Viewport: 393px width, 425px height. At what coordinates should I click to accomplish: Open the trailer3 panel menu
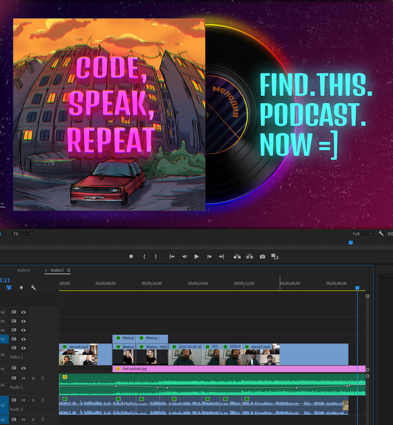(69, 270)
